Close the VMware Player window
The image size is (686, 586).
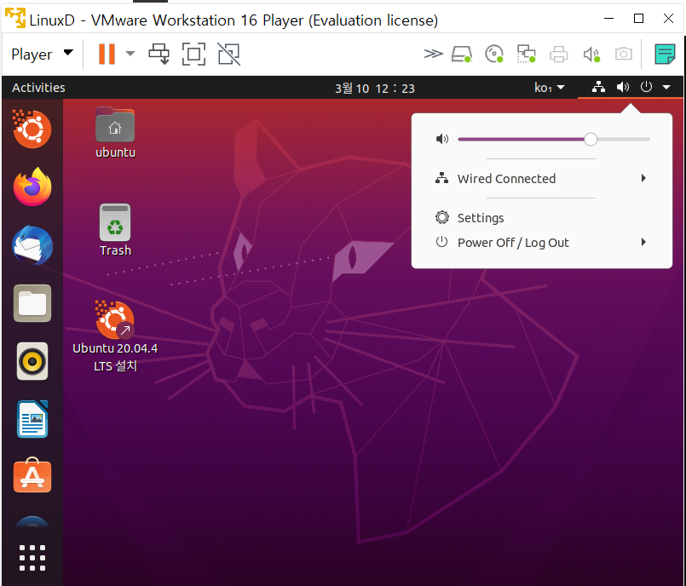tap(668, 19)
